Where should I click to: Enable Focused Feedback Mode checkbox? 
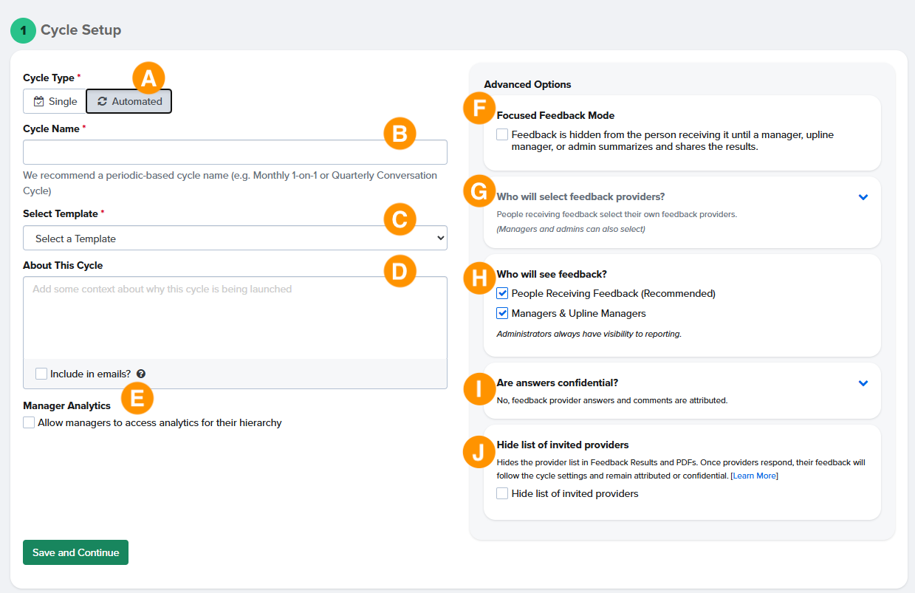point(503,135)
